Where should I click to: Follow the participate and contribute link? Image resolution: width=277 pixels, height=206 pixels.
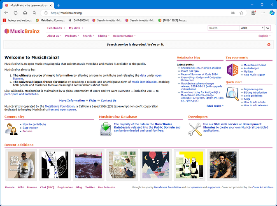21,94
